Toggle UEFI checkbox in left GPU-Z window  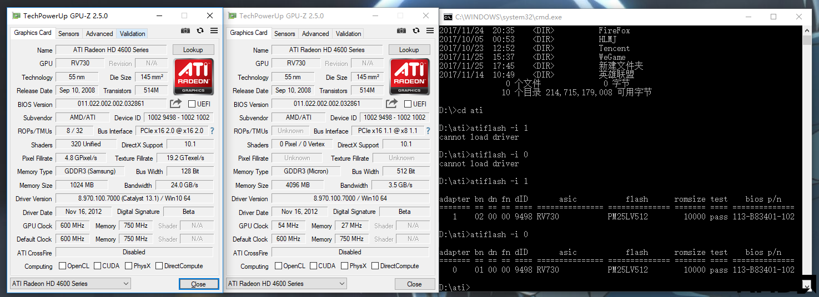pyautogui.click(x=192, y=104)
